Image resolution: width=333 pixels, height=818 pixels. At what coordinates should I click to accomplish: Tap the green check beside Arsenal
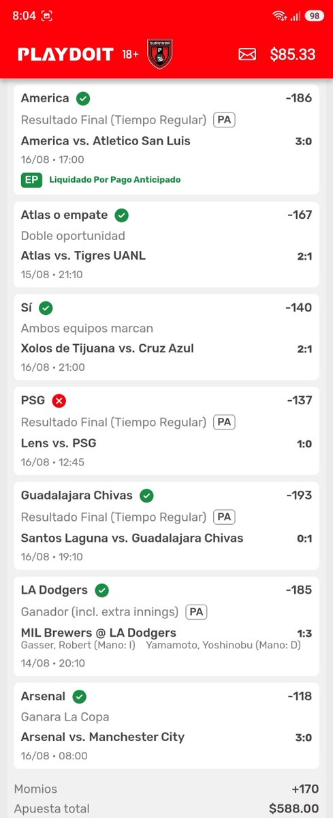79,697
